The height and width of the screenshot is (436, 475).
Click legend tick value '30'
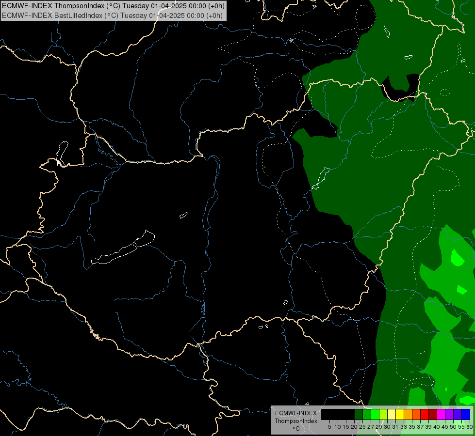point(387,427)
